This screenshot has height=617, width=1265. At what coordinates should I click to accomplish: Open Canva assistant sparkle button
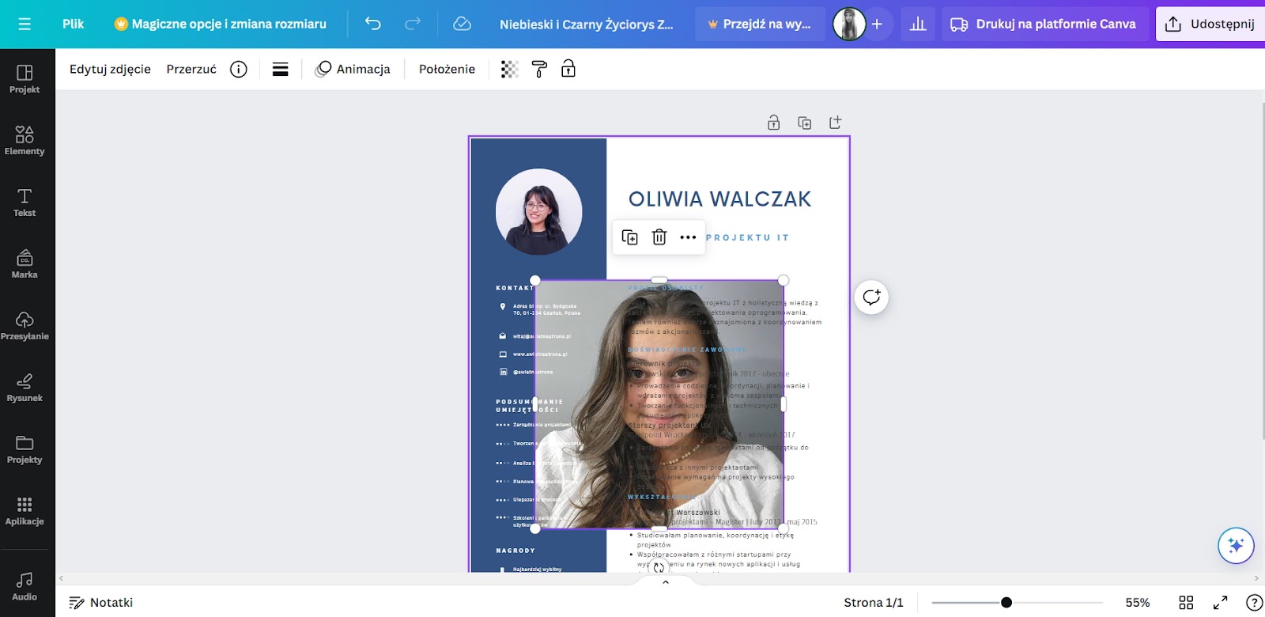pos(1236,545)
